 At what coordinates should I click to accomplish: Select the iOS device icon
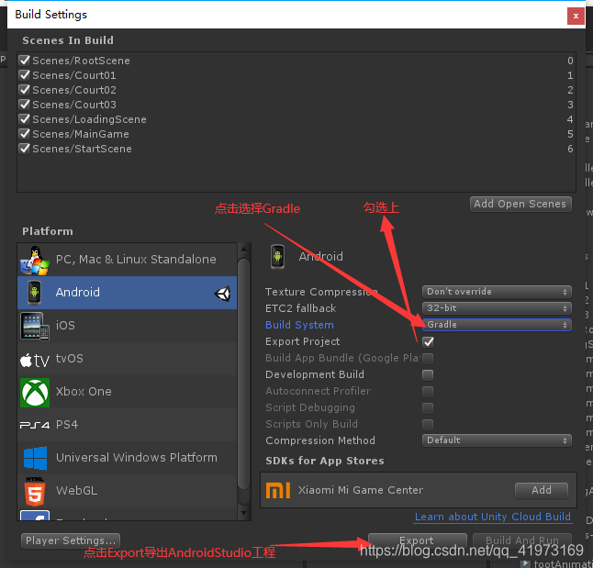pyautogui.click(x=34, y=326)
